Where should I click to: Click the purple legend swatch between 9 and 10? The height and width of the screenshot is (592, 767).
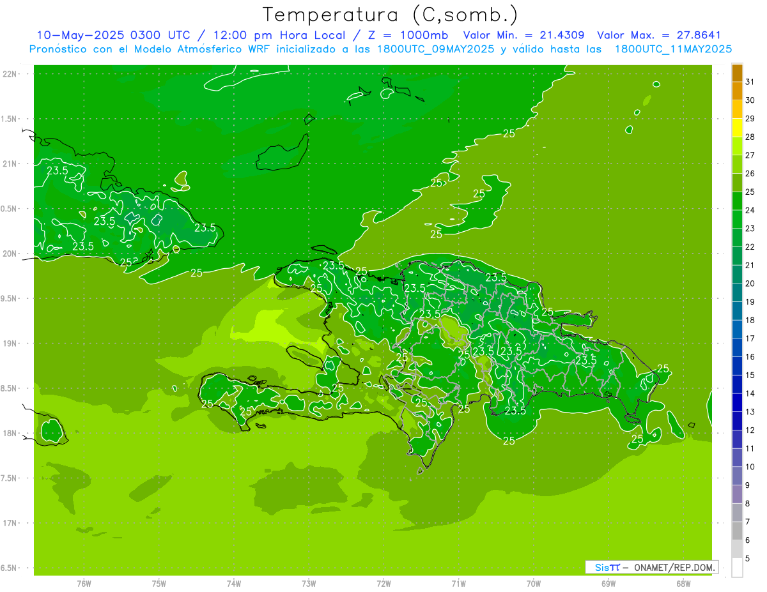pyautogui.click(x=737, y=476)
